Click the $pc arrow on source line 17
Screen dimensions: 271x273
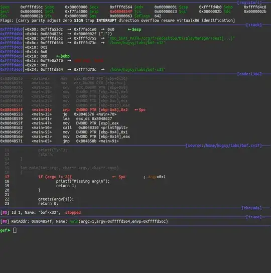point(119,177)
